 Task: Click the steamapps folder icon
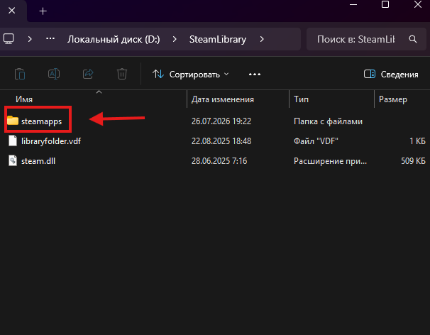(x=13, y=121)
